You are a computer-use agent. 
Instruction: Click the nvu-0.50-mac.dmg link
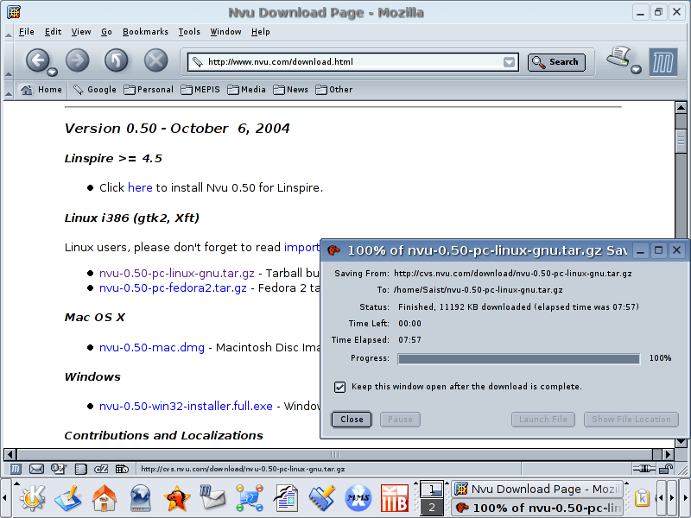coord(152,348)
